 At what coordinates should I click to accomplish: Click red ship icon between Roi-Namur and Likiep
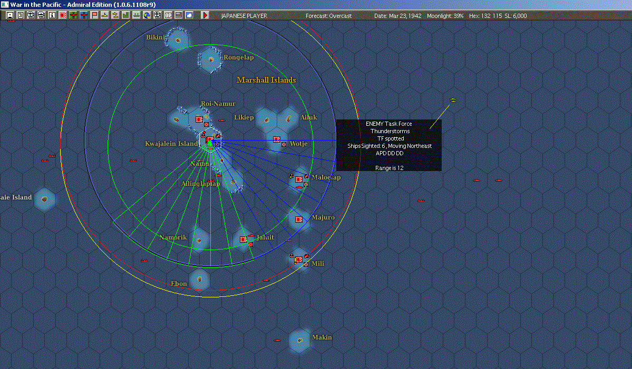pyautogui.click(x=222, y=121)
